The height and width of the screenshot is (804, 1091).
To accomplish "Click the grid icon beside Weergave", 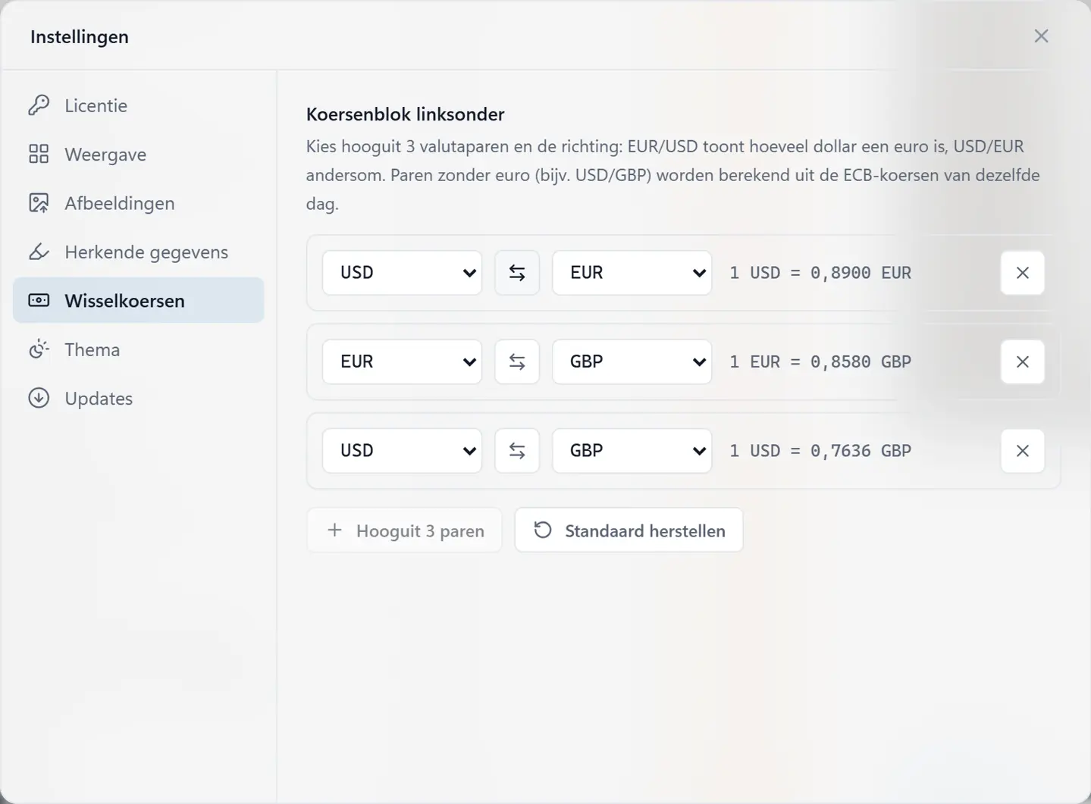I will click(x=39, y=155).
